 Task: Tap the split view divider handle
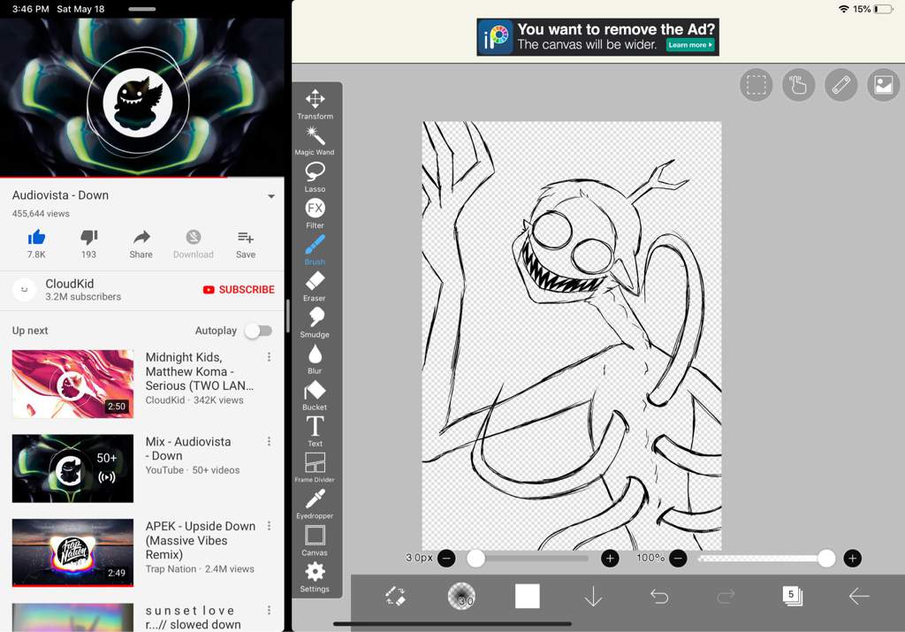coord(287,316)
